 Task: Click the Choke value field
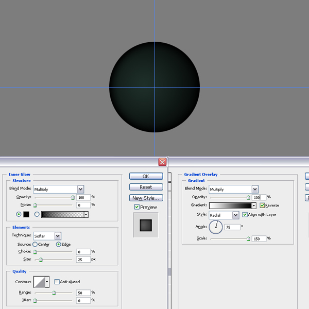[83, 252]
